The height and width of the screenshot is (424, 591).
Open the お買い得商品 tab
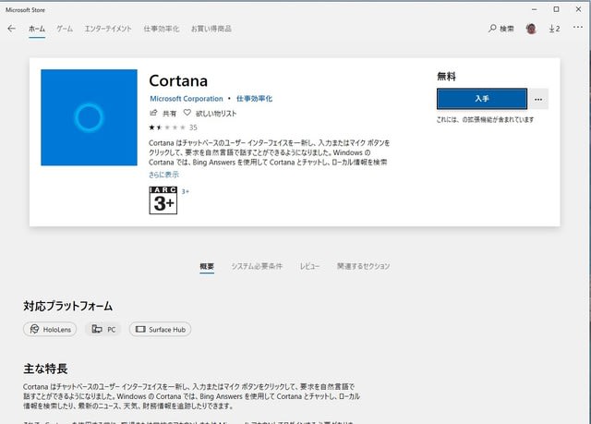click(211, 29)
